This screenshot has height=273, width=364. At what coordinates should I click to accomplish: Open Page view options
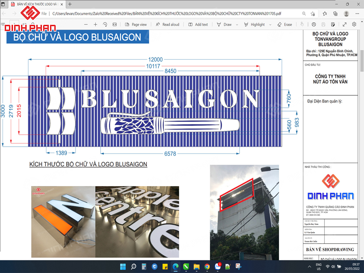pyautogui.click(x=136, y=24)
